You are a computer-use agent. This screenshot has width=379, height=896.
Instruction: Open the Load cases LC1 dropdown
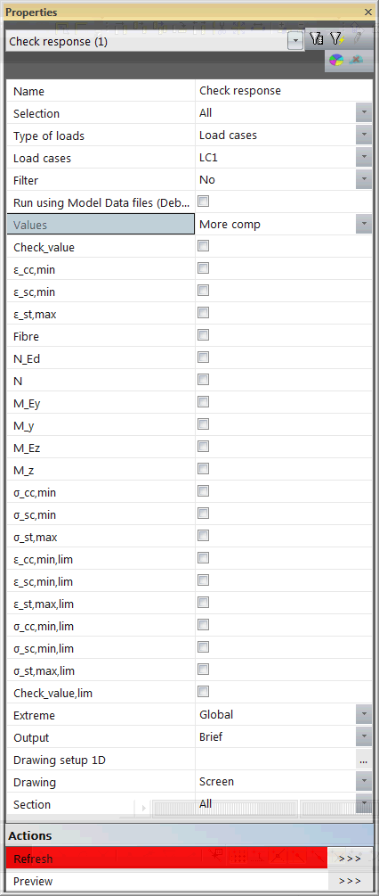pos(364,158)
